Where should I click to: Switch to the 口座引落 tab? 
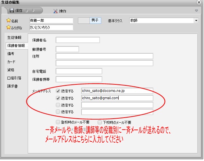pyautogui.click(x=14, y=78)
